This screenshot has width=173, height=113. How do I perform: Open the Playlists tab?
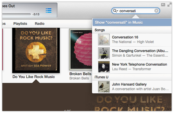pyautogui.click(x=20, y=24)
